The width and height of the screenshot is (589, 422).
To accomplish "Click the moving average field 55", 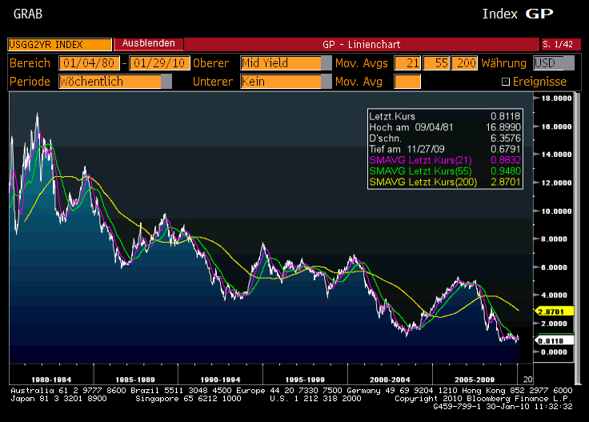I will pos(435,63).
